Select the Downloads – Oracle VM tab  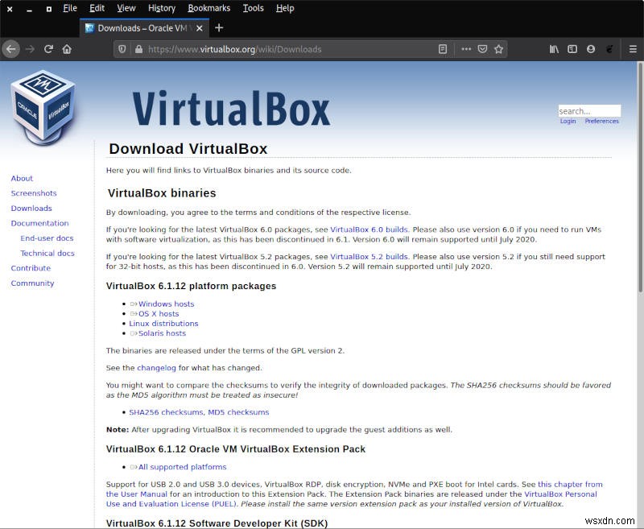tap(144, 28)
